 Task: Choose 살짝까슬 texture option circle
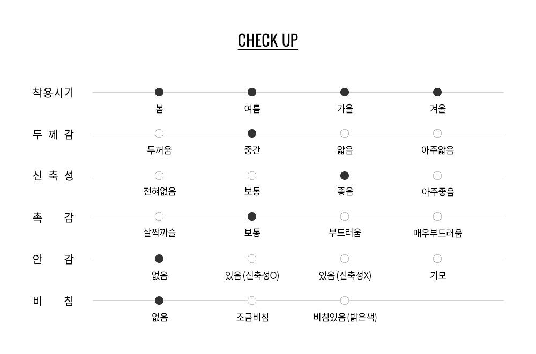pyautogui.click(x=159, y=216)
